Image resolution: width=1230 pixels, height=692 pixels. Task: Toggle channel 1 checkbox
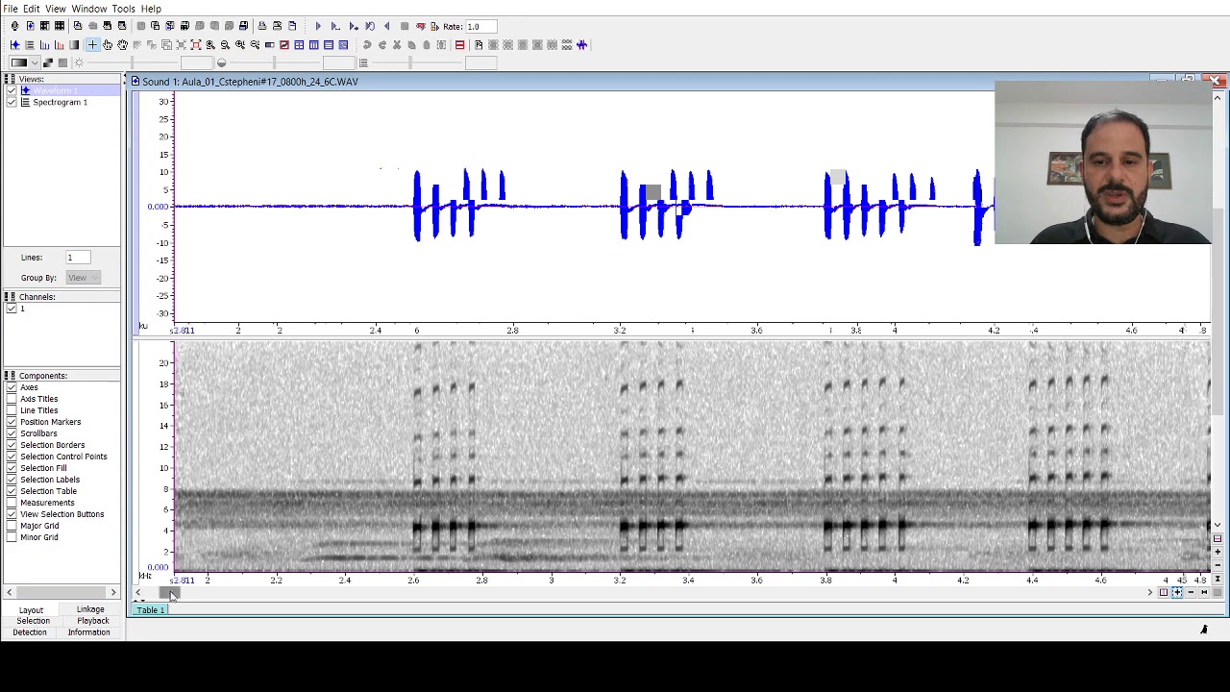12,309
